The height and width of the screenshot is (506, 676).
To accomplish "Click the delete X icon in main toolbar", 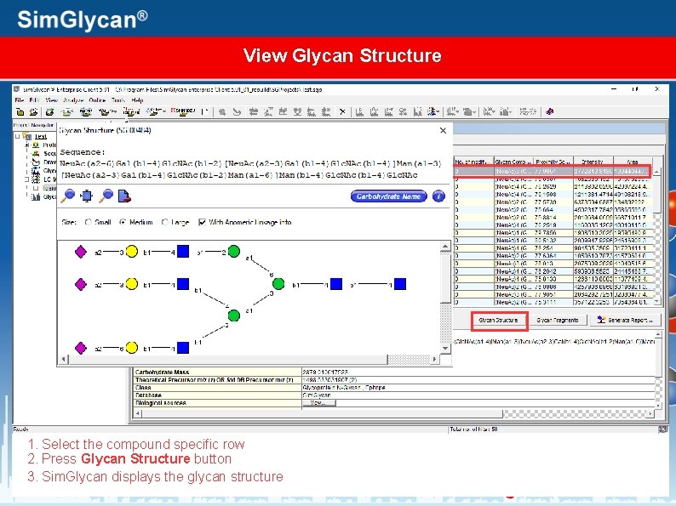I will (342, 112).
